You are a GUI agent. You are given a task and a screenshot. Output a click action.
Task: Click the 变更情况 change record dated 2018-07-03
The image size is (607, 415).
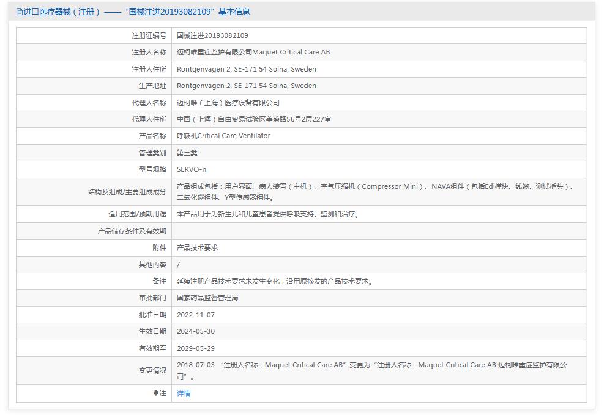pyautogui.click(x=371, y=370)
